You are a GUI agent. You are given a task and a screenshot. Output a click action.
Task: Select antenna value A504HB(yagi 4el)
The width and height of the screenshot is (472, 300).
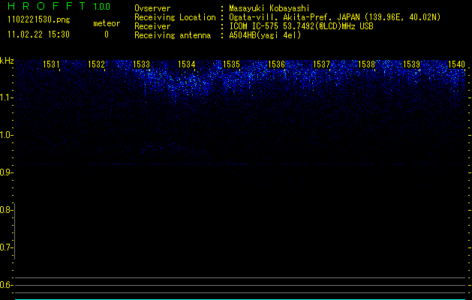click(x=265, y=35)
